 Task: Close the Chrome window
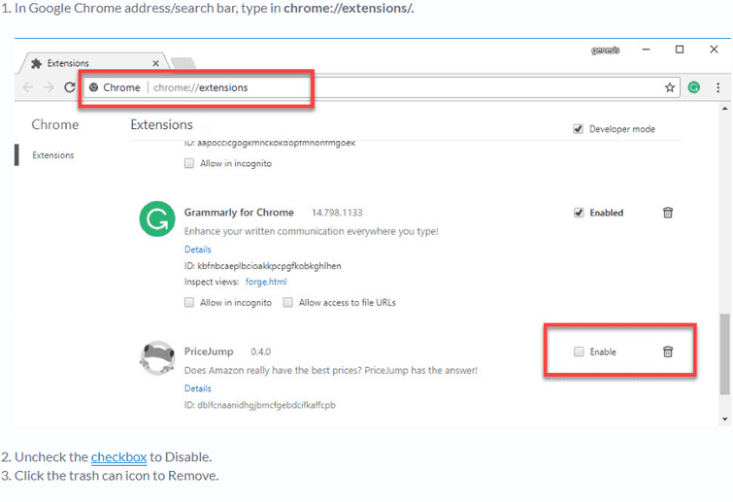(714, 50)
